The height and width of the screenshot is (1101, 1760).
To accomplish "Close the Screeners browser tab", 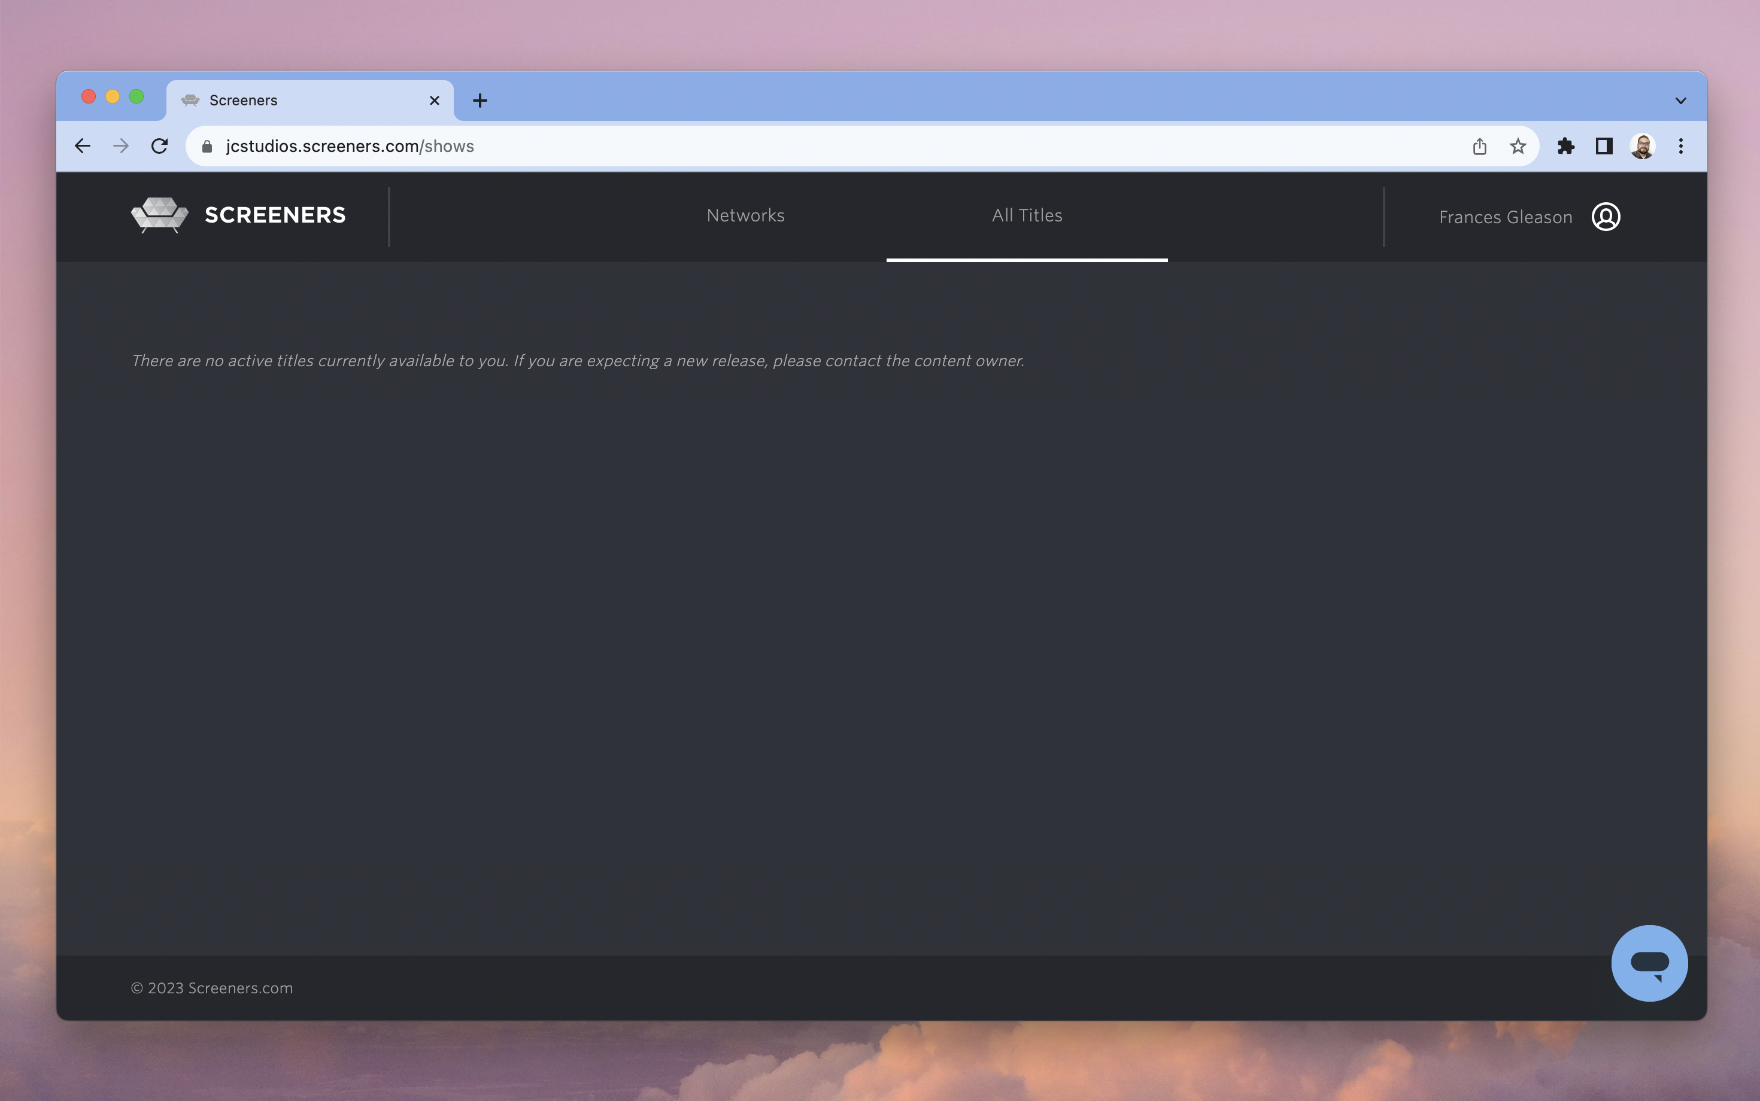I will [x=434, y=100].
